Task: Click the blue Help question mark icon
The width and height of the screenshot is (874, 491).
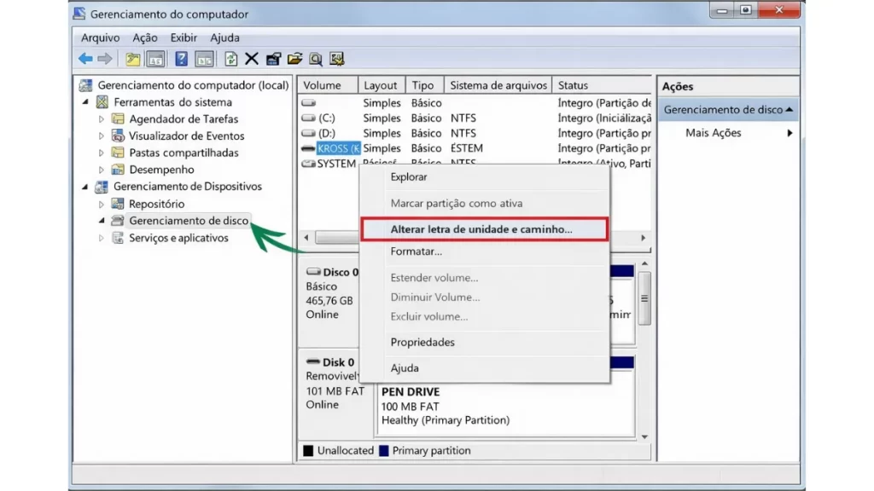Action: coord(181,59)
